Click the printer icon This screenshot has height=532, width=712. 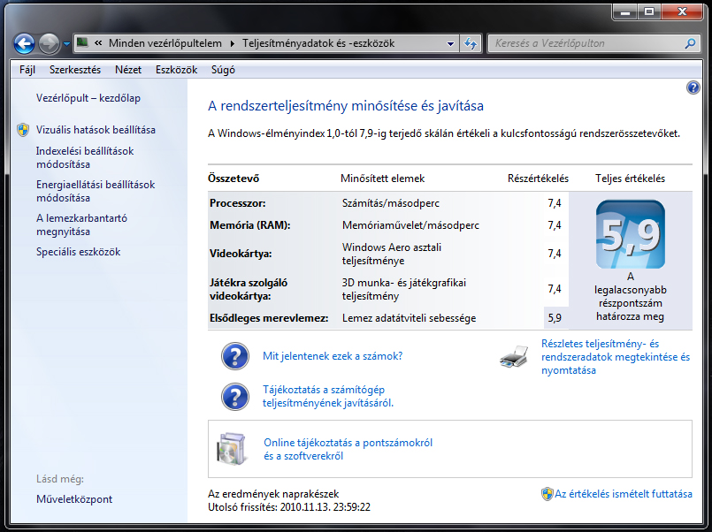pyautogui.click(x=514, y=356)
